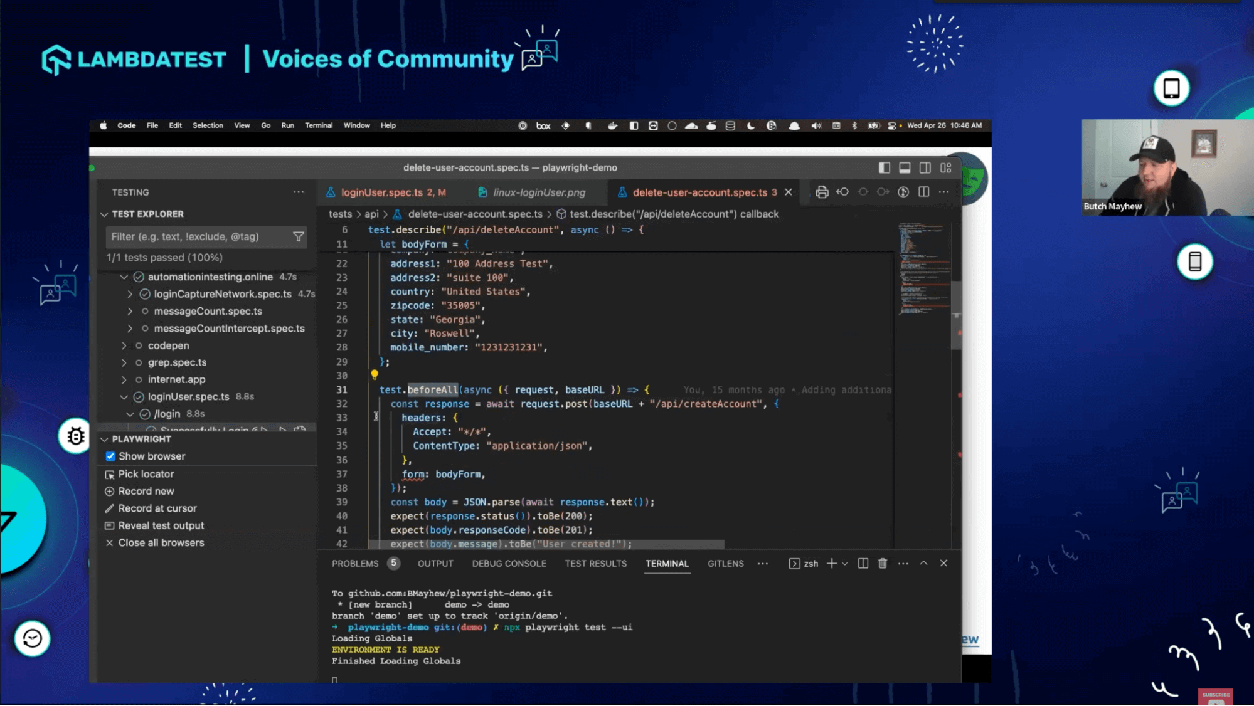Switch to the loginUser.spec.ts editor tab

pos(381,192)
